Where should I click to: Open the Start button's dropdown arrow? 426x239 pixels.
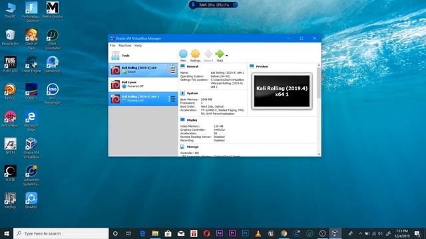pos(227,56)
